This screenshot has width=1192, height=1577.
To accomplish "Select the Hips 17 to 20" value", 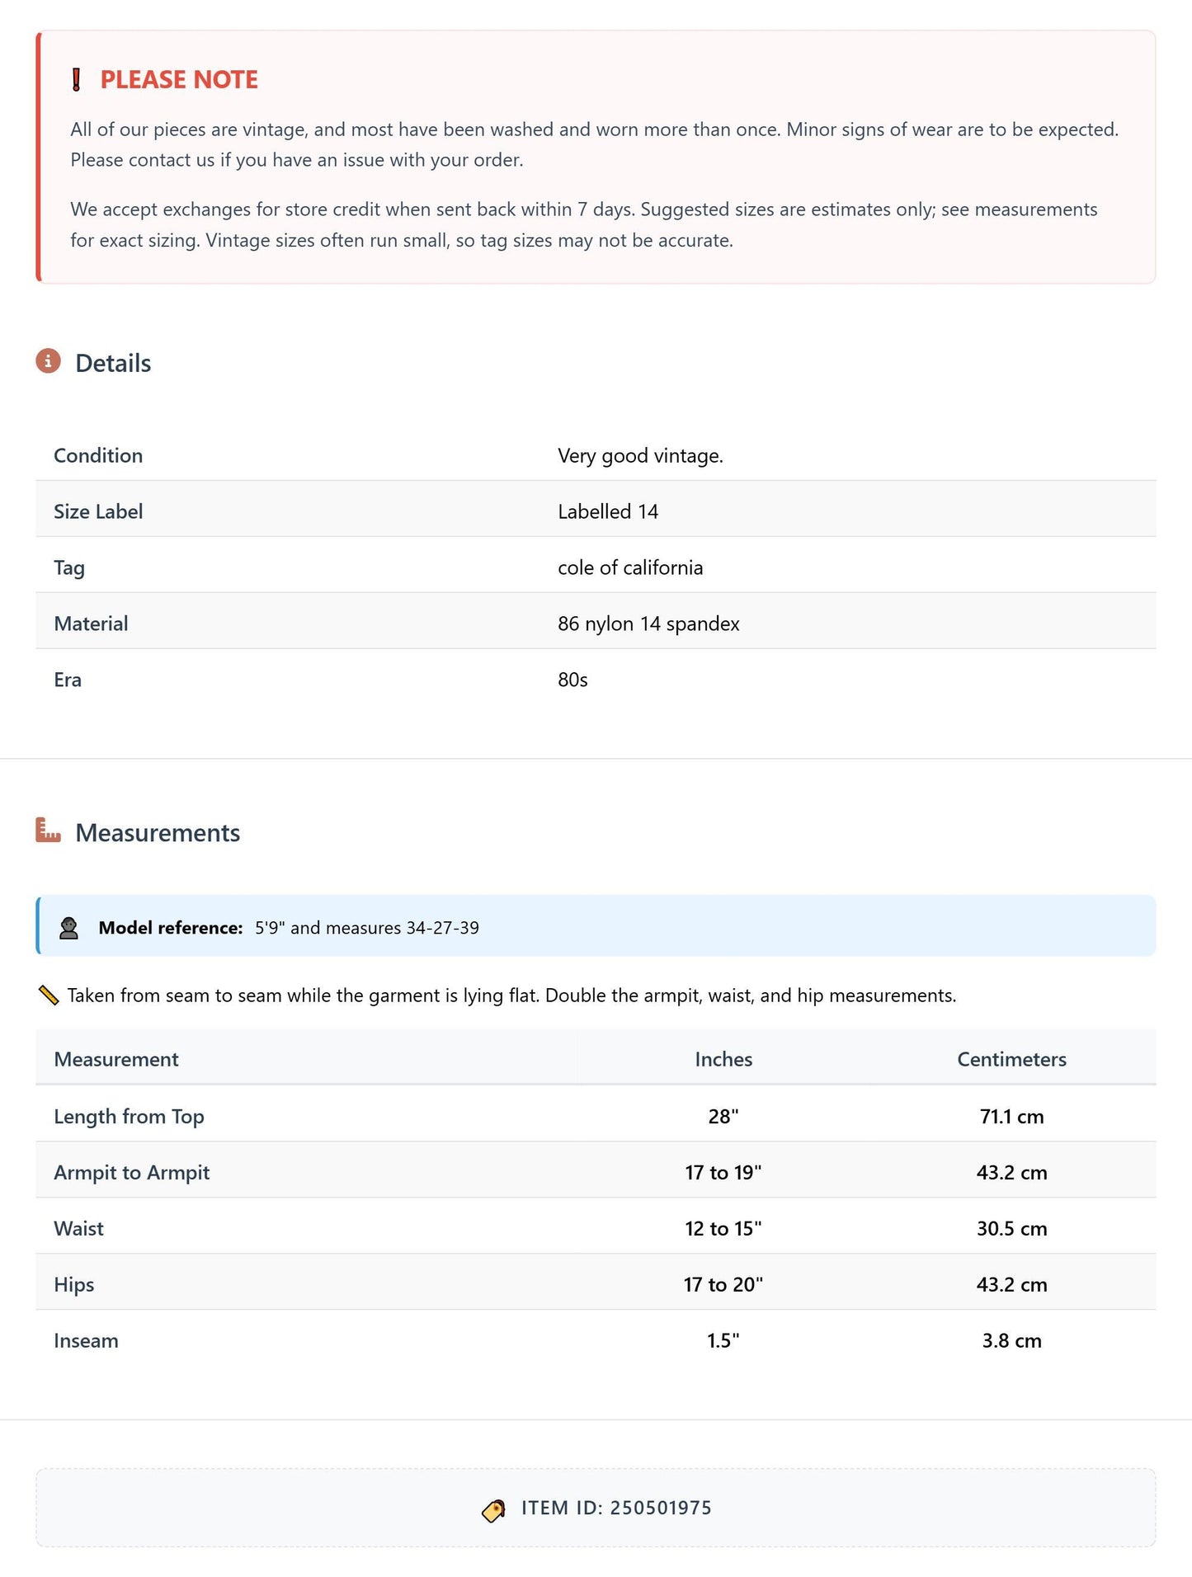I will [723, 1284].
